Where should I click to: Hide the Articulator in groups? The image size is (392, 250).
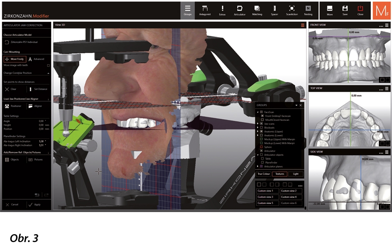pos(261,151)
